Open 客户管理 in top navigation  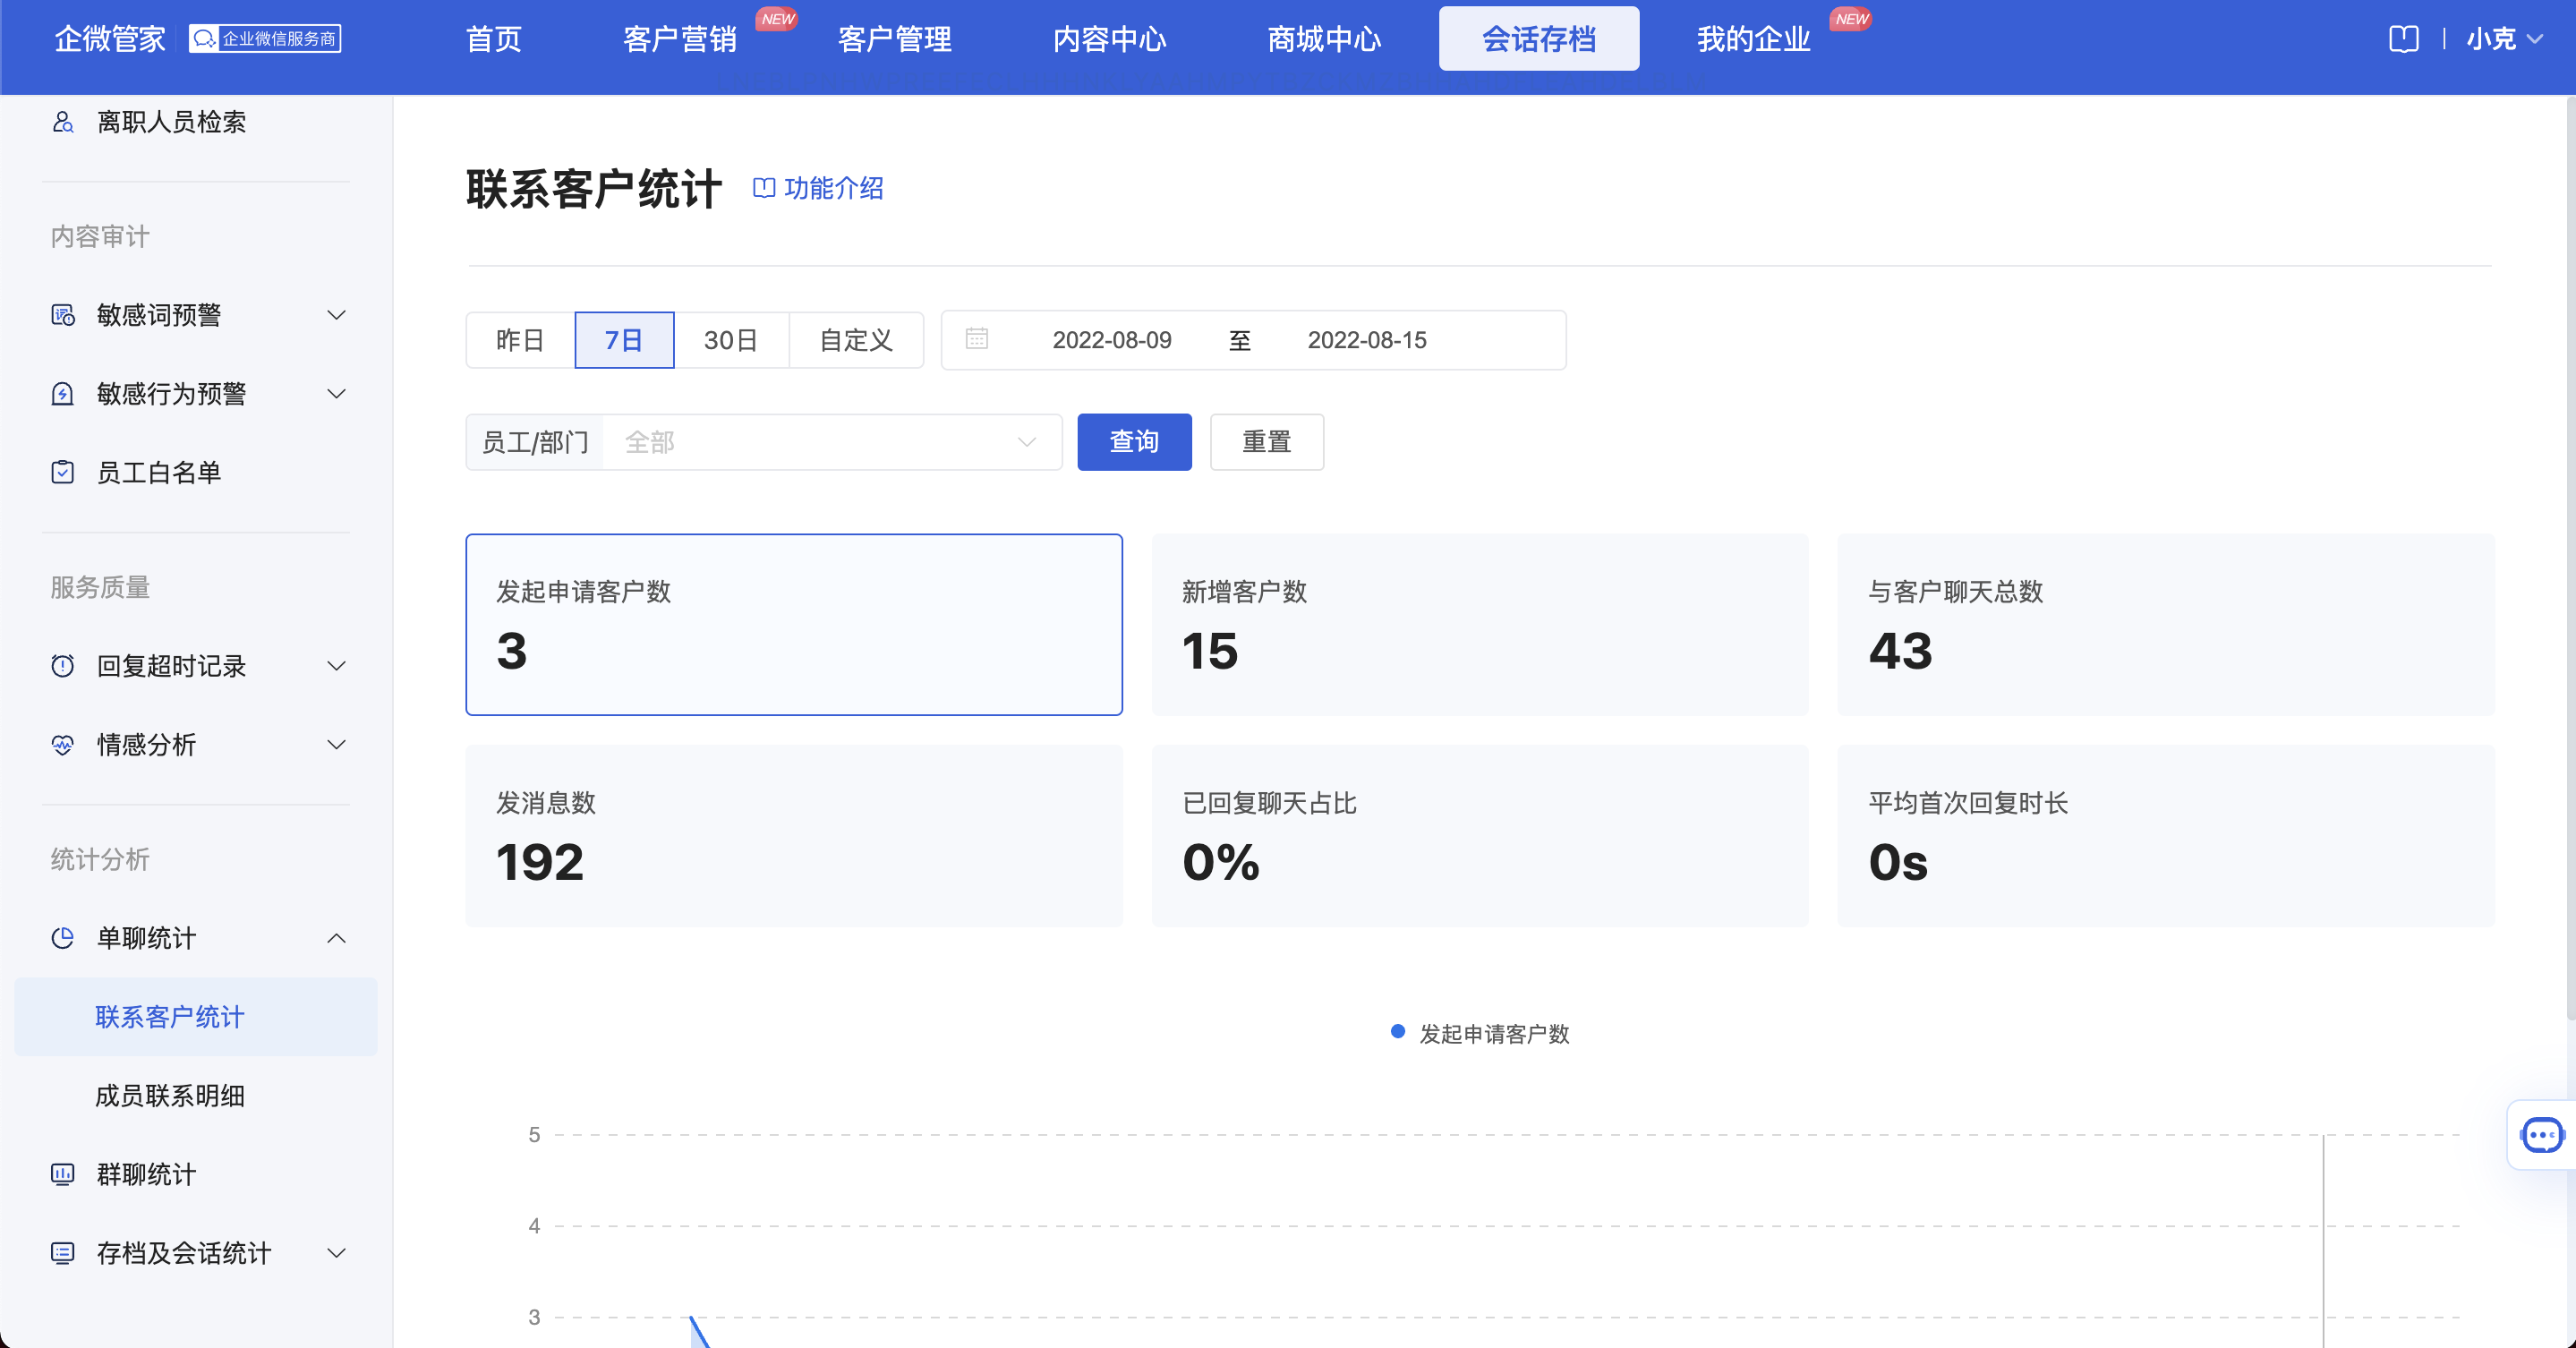[x=895, y=39]
